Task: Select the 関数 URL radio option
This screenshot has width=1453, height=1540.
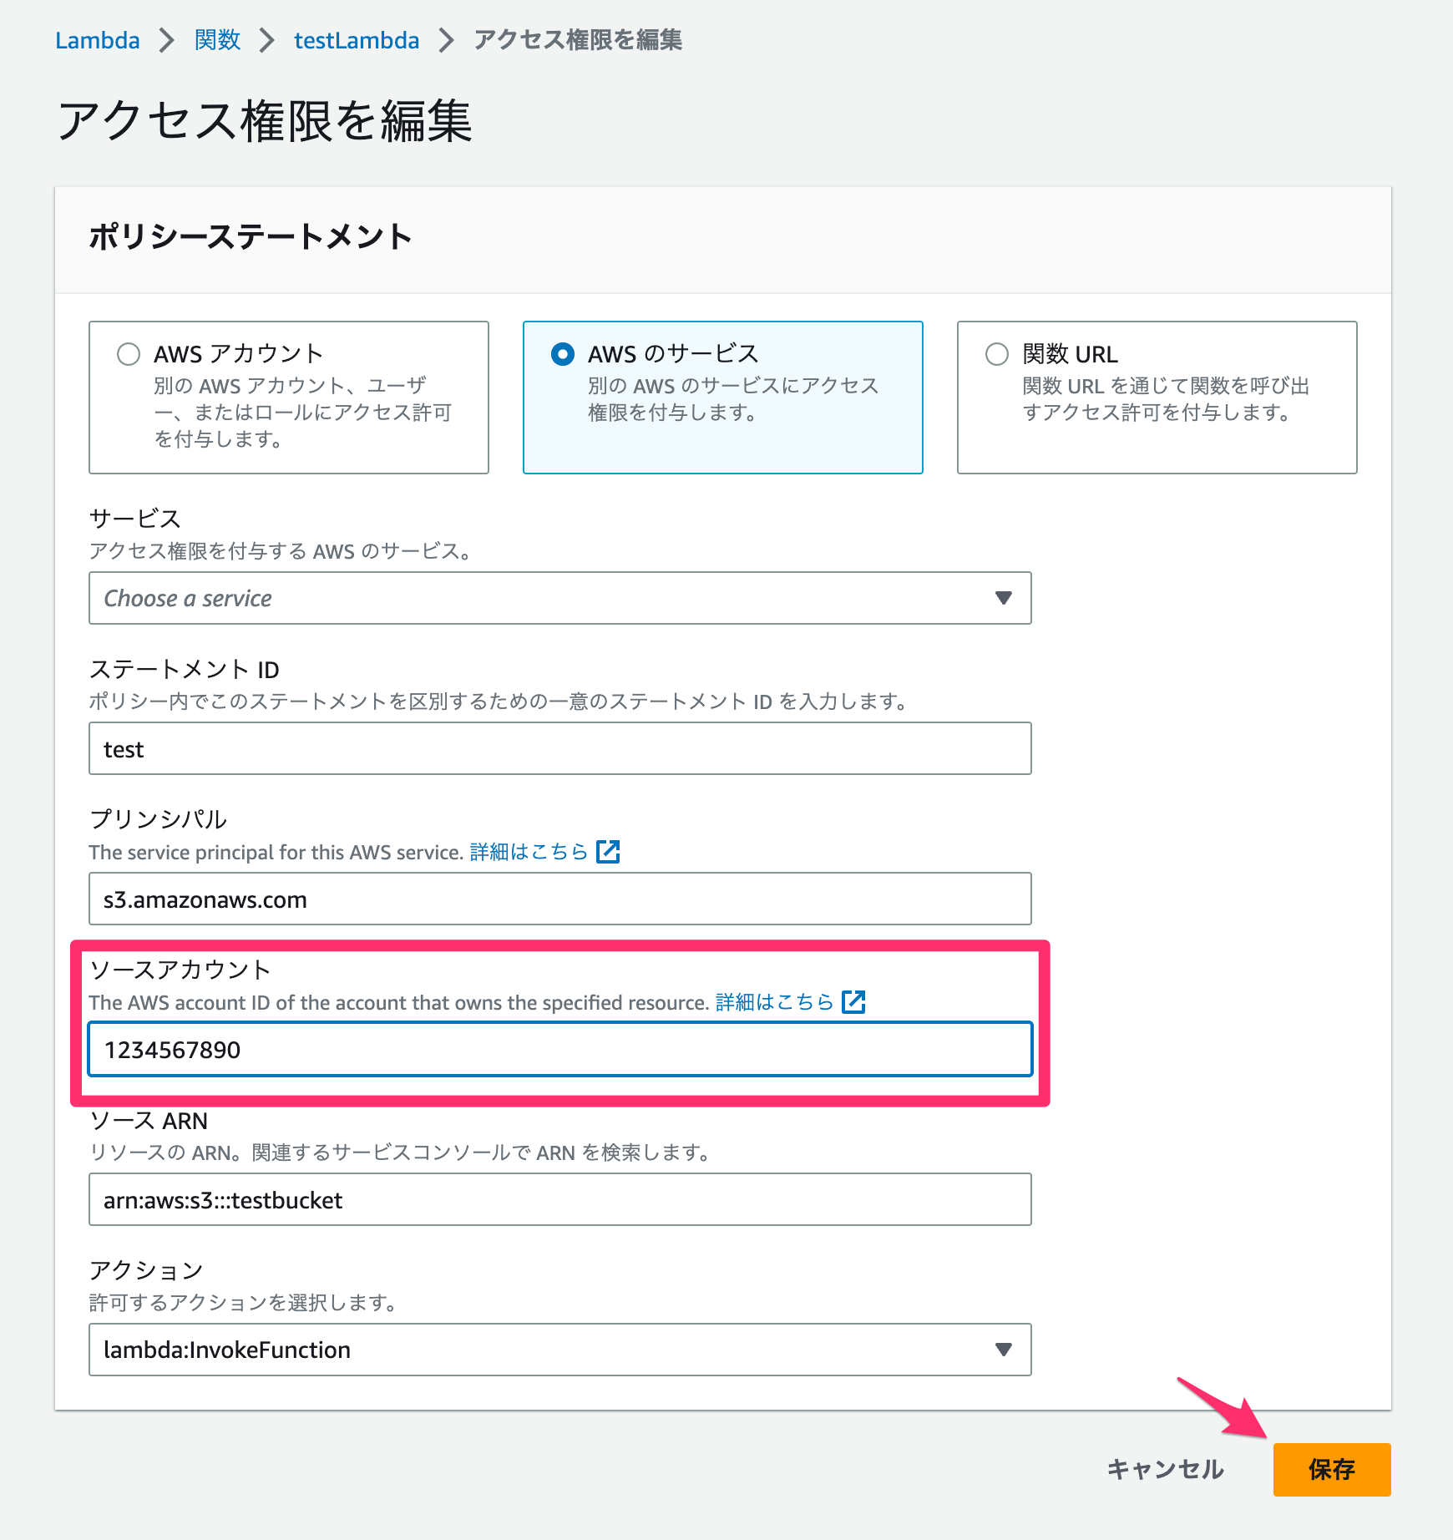Action: [997, 354]
